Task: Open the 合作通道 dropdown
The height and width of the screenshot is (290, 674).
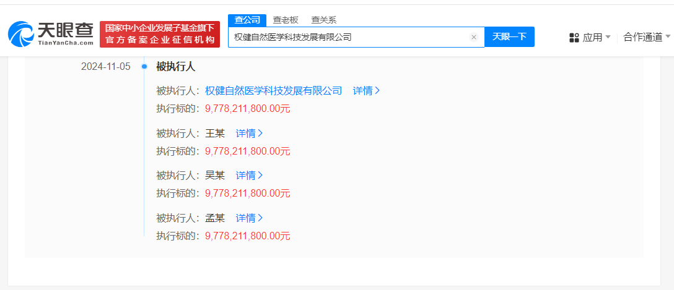Action: [647, 37]
